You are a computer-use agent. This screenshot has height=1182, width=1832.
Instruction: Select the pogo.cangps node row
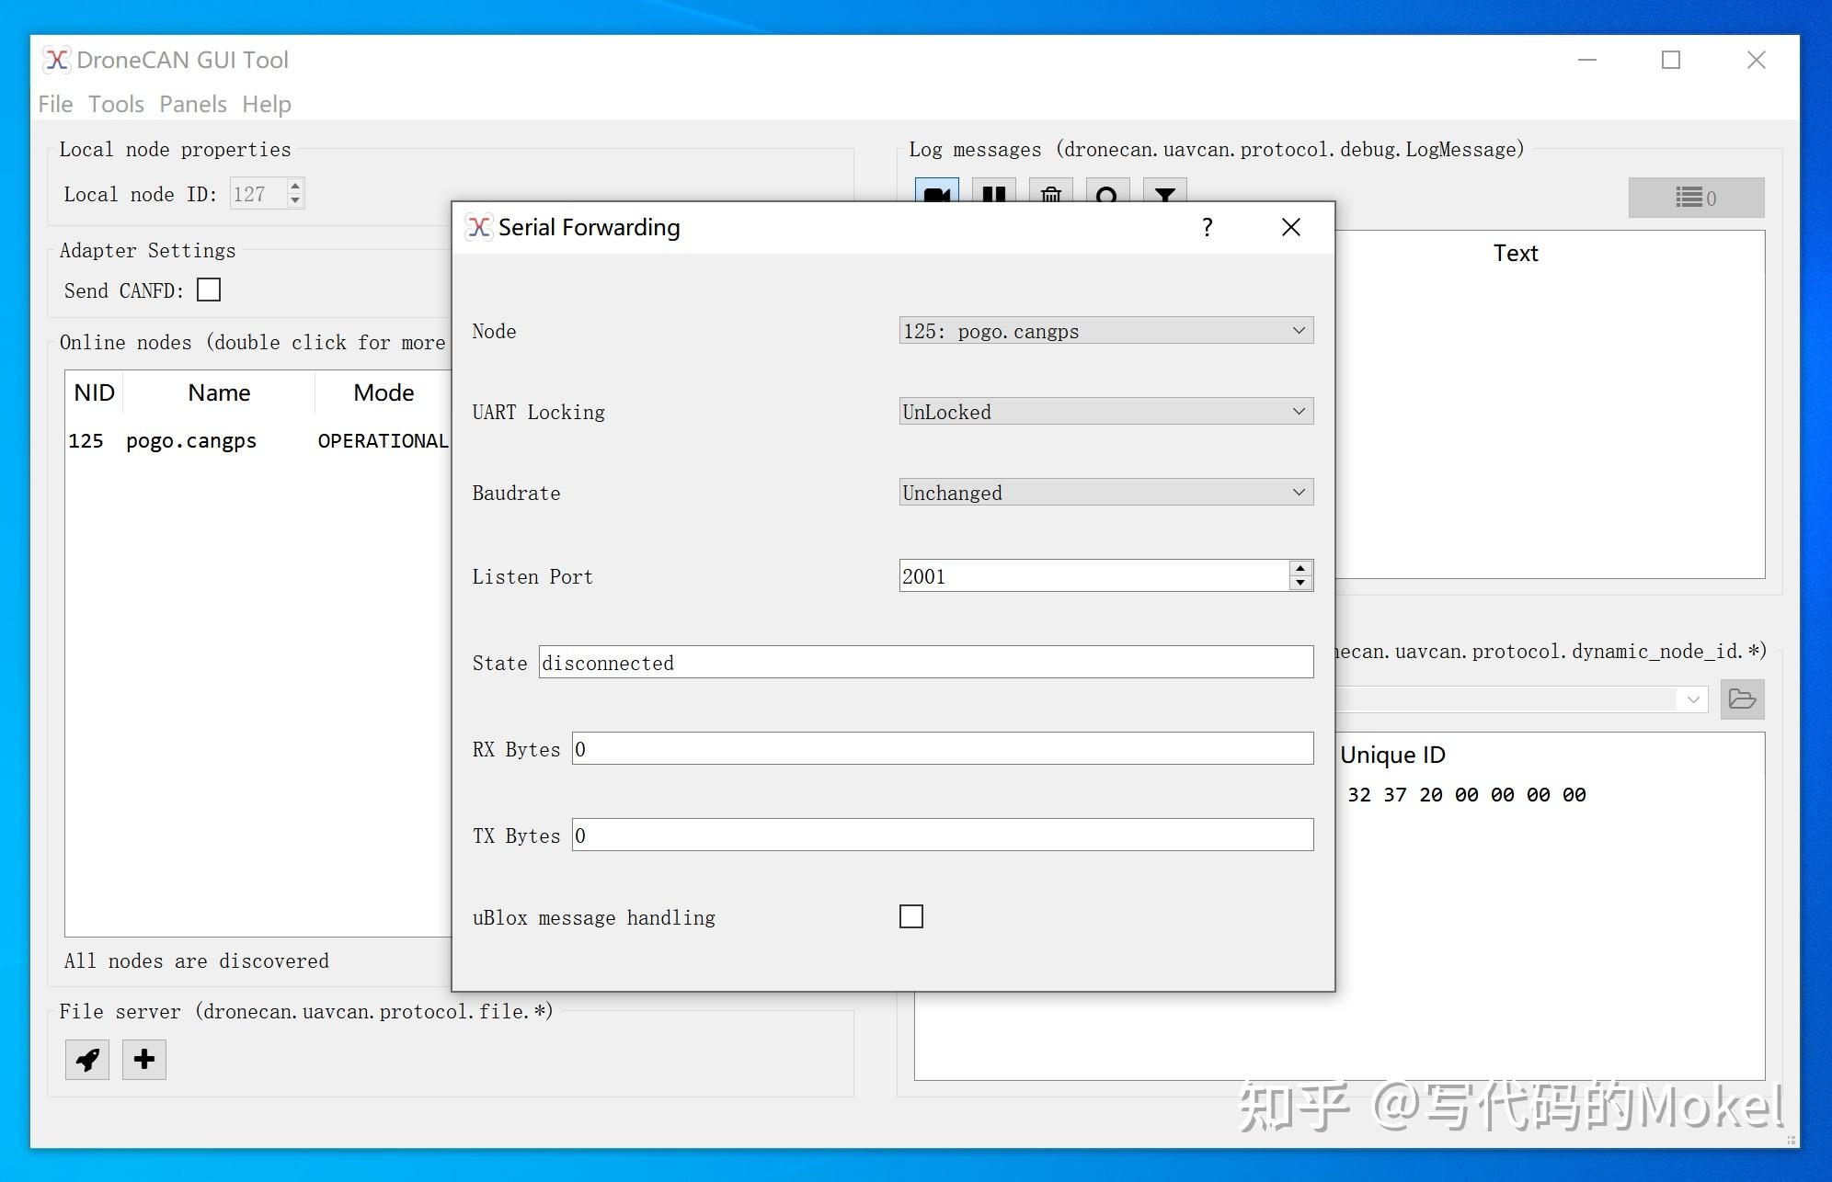[x=192, y=440]
